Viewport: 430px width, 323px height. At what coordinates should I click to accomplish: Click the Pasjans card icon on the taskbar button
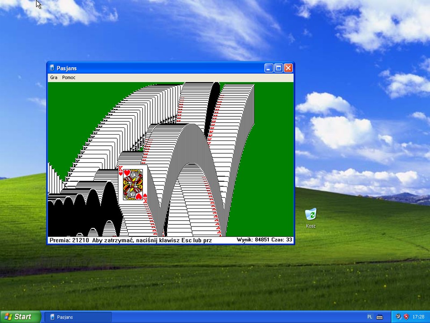click(x=53, y=317)
